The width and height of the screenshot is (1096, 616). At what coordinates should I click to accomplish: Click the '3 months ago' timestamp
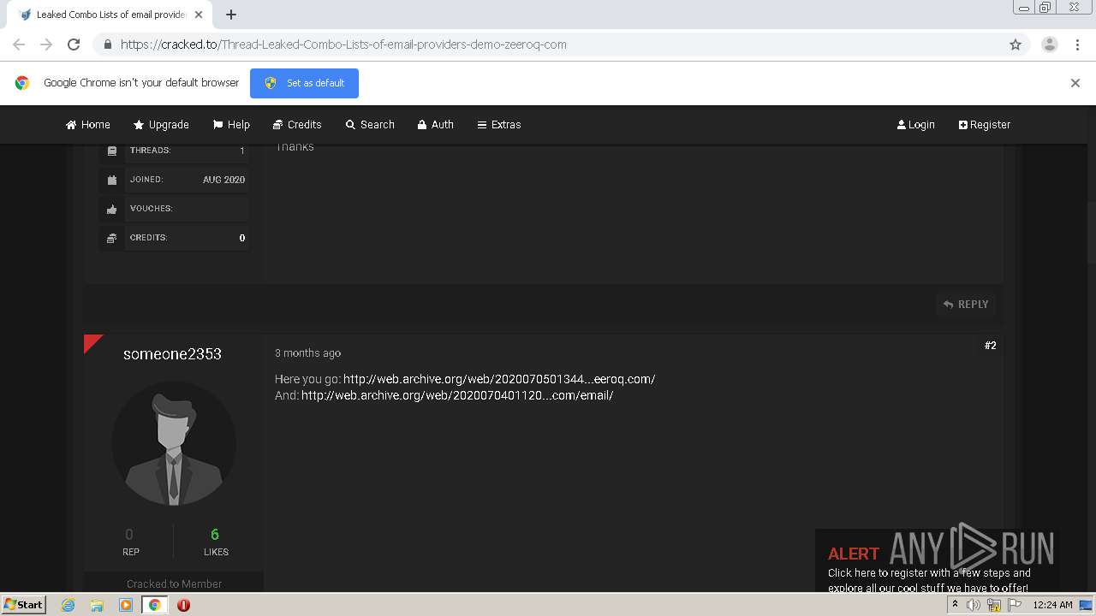(x=307, y=353)
